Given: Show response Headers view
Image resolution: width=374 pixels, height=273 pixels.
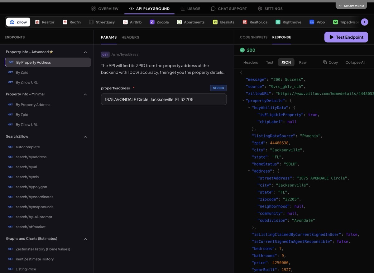Looking at the screenshot, I should [x=251, y=62].
